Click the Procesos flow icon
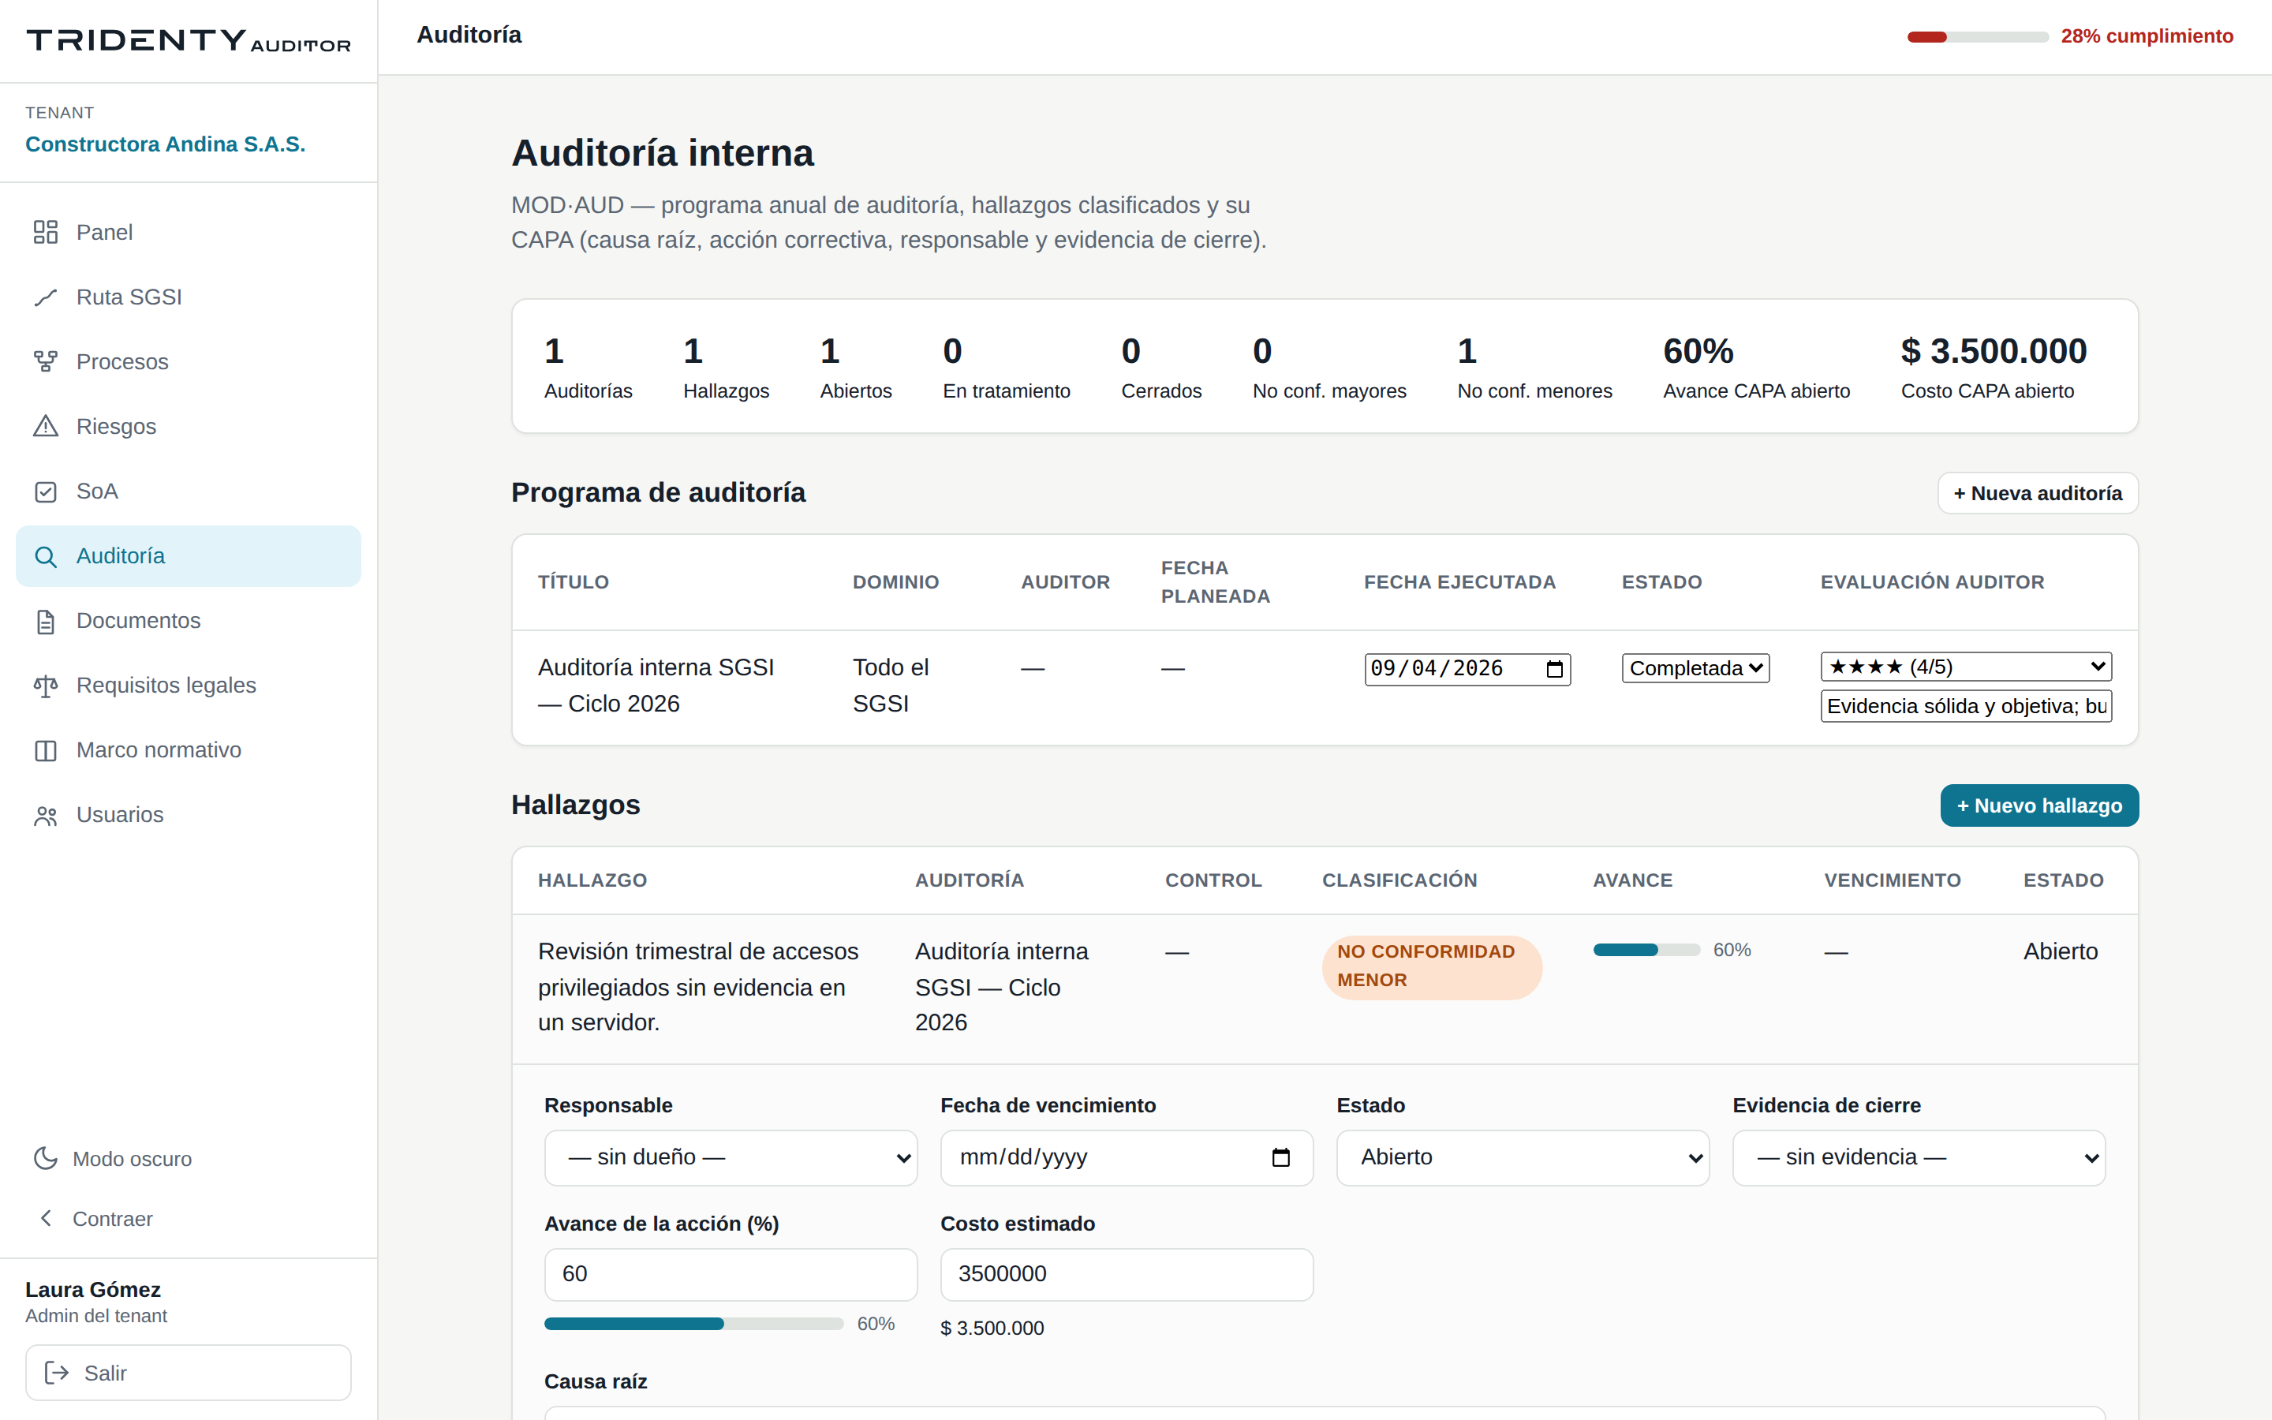Image resolution: width=2272 pixels, height=1420 pixels. click(45, 361)
